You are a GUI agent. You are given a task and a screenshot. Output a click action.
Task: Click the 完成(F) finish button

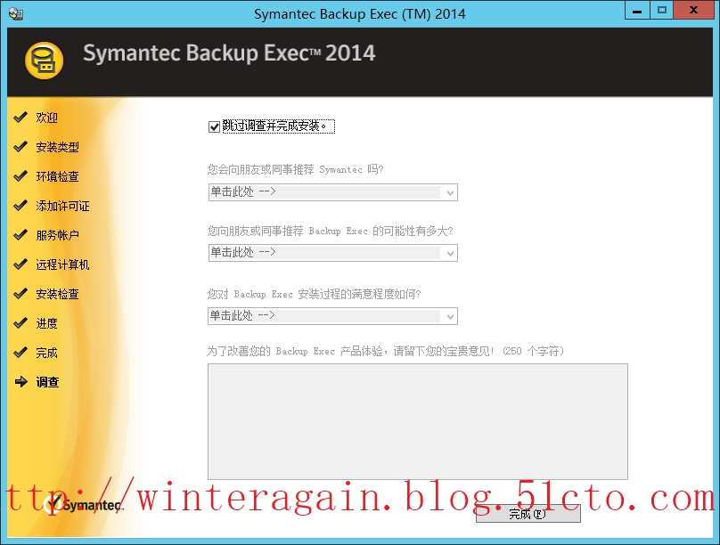[528, 514]
